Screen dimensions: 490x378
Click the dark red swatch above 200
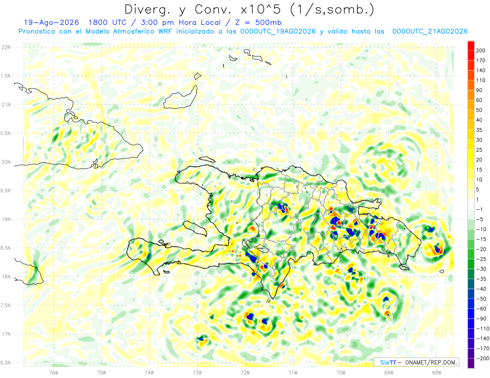(x=470, y=45)
